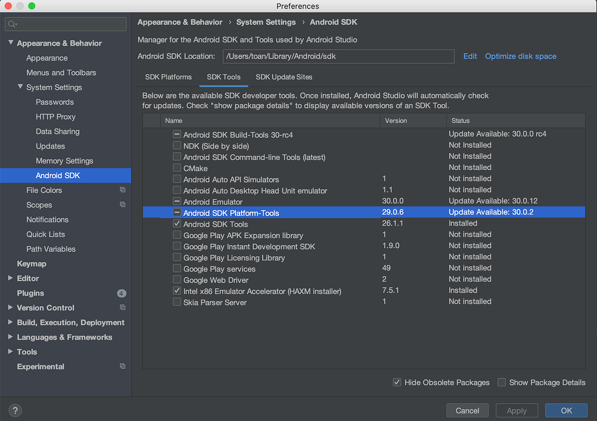Sort table by Status column header

[x=516, y=120]
